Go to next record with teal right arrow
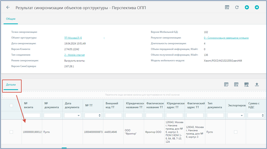The height and width of the screenshot is (149, 267). [257, 7]
